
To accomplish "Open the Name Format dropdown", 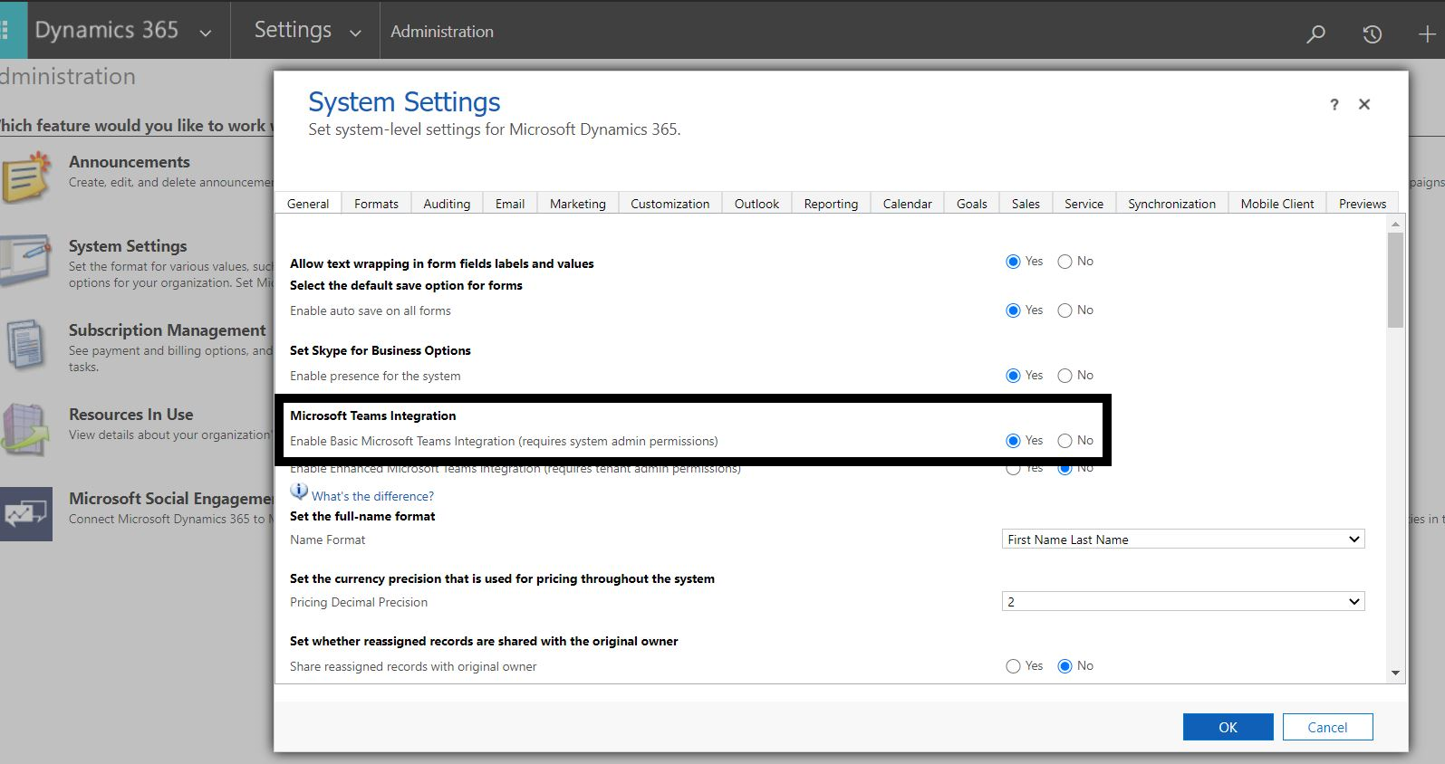I will [1182, 540].
